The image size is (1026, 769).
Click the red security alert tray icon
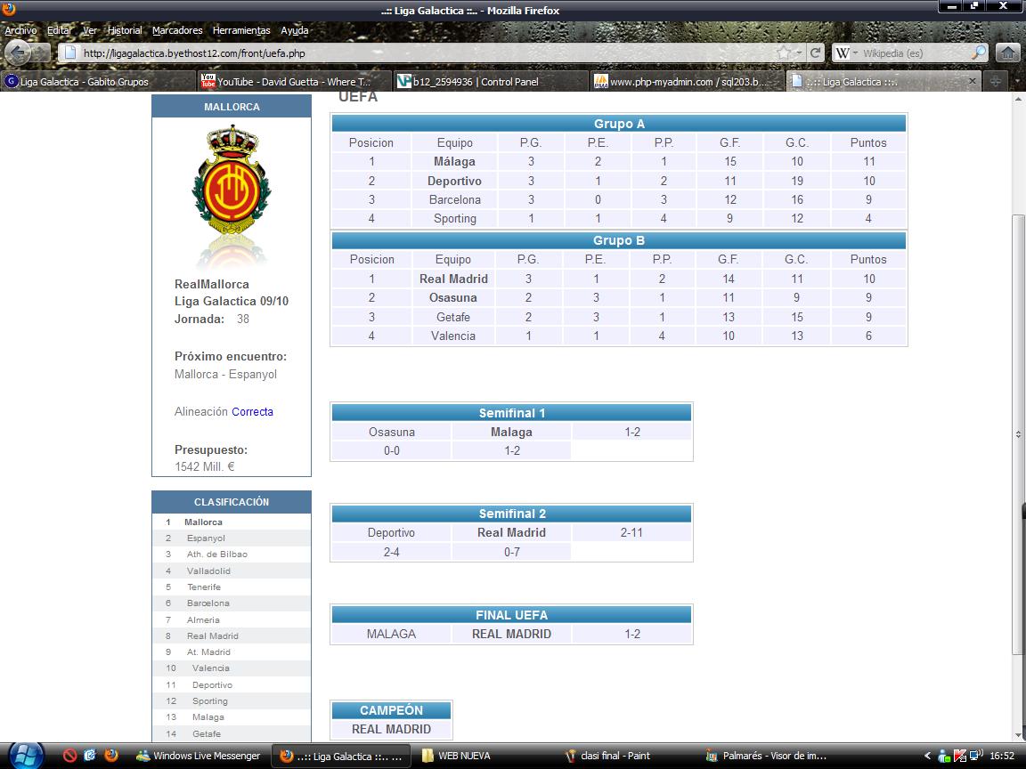960,756
